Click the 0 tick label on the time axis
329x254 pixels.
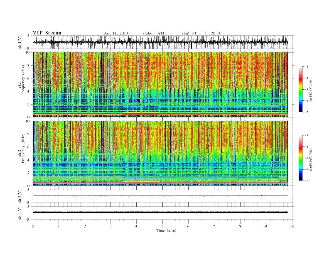click(33, 226)
